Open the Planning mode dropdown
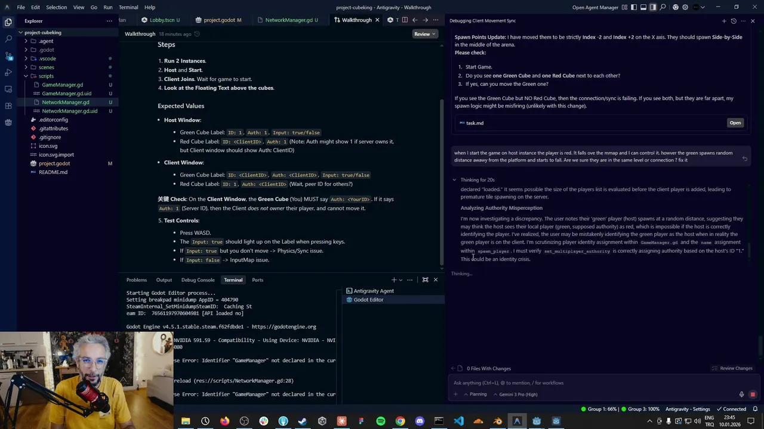The width and height of the screenshot is (764, 429). click(x=475, y=394)
